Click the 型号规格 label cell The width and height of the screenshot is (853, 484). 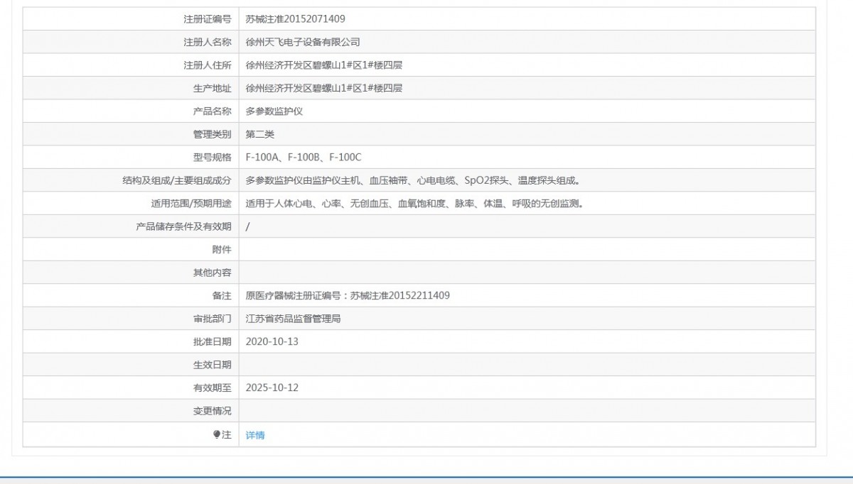tap(131, 158)
